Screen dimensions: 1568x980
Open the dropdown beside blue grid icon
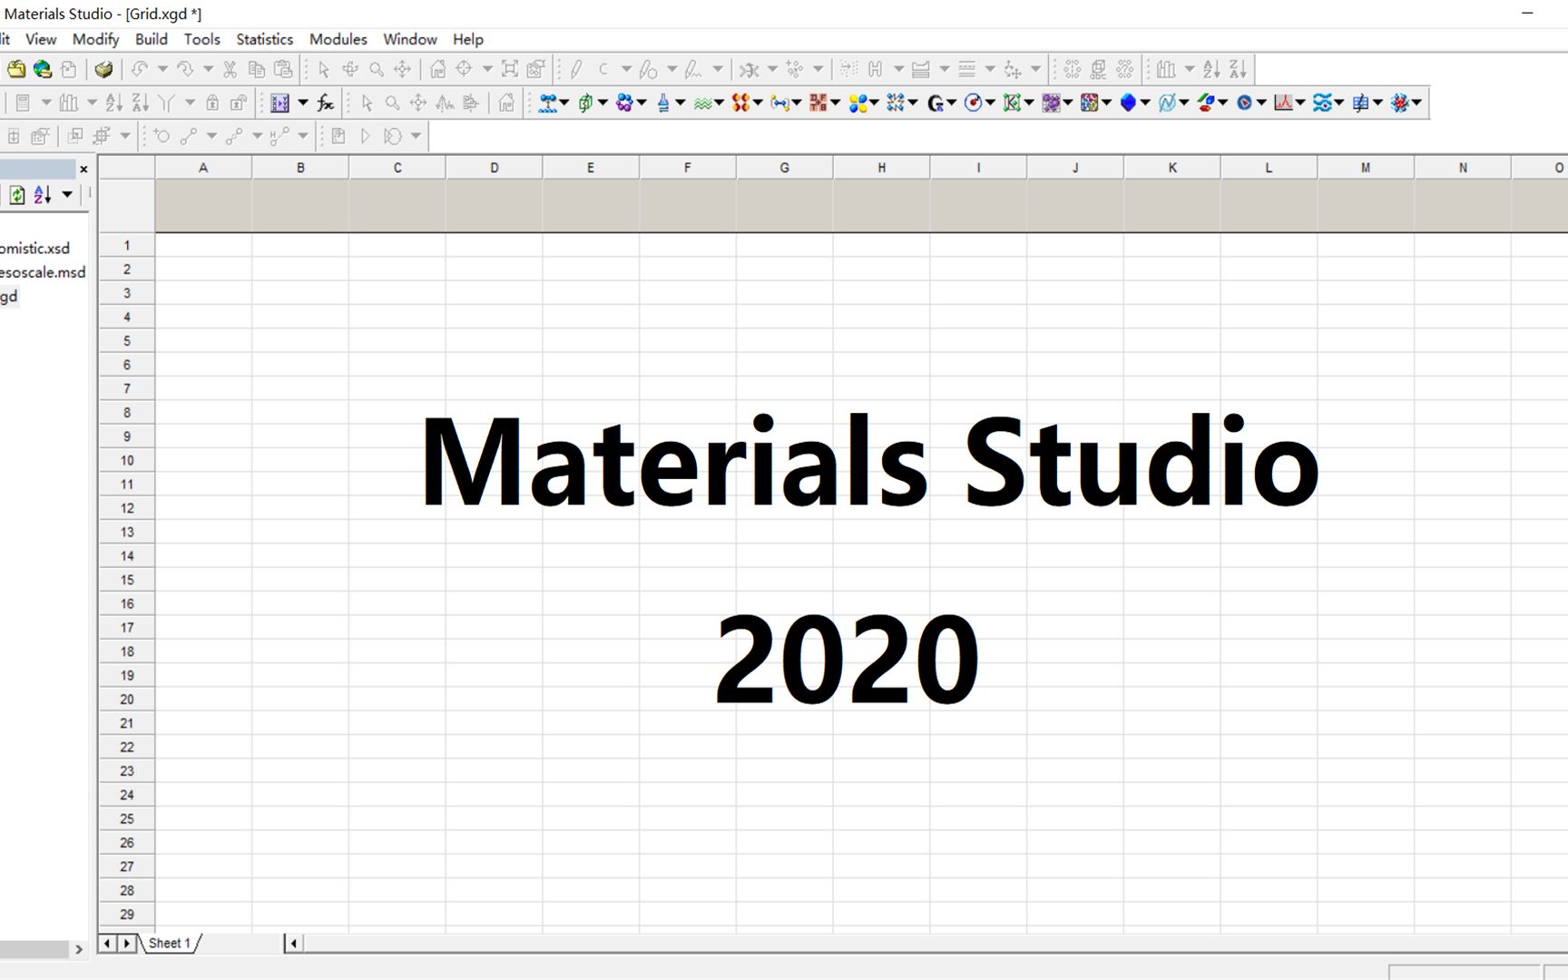(x=302, y=103)
